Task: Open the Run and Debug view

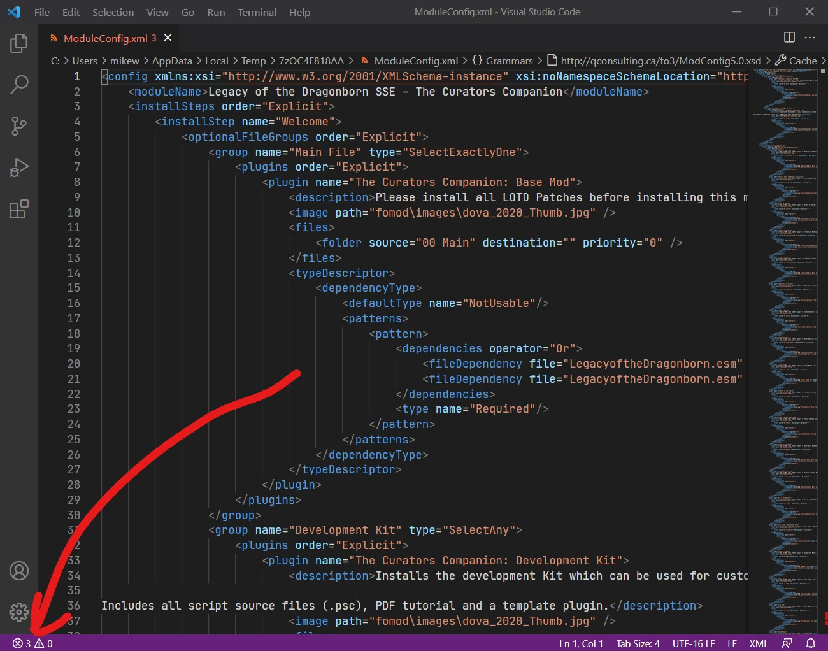Action: 19,168
